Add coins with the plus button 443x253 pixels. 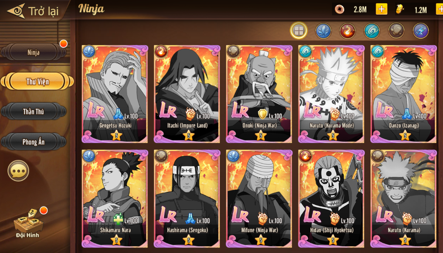382,9
